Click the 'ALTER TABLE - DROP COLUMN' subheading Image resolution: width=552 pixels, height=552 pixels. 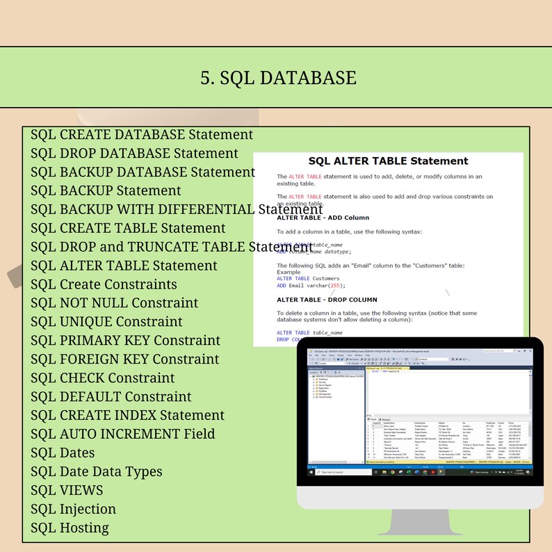click(x=327, y=300)
